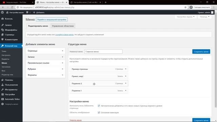Select the Подменю 1 menu item title
Image resolution: width=217 pixels, height=122 pixels.
[77, 91]
